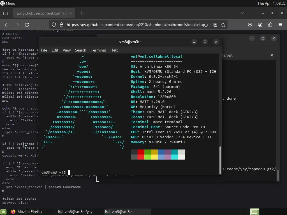Click the Packages: 841 (pacman) line
The image size is (287, 215).
155,87
